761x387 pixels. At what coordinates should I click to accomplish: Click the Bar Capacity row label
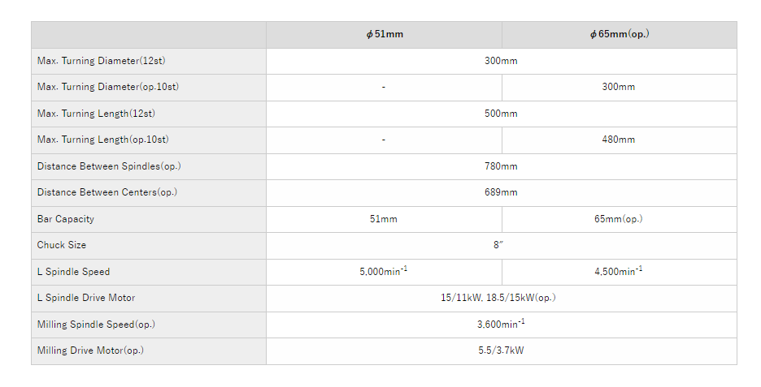coord(66,219)
